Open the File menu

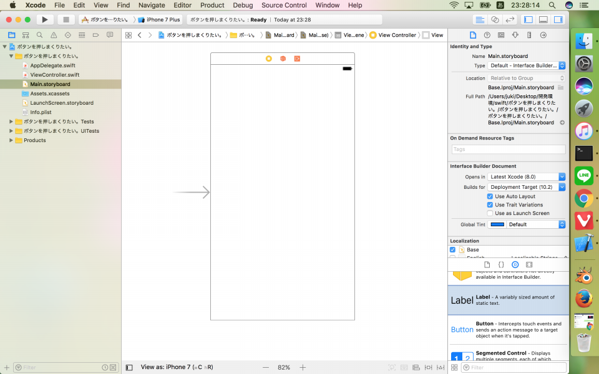click(59, 5)
